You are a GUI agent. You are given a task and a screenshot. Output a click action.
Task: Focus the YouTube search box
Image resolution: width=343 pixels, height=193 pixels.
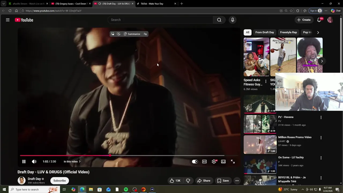tap(161, 20)
